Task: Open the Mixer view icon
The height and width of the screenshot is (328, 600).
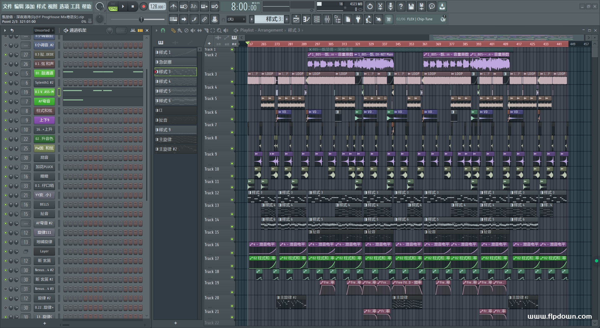Action: click(x=327, y=19)
